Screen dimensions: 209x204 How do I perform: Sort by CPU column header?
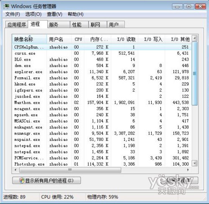coord(78,39)
